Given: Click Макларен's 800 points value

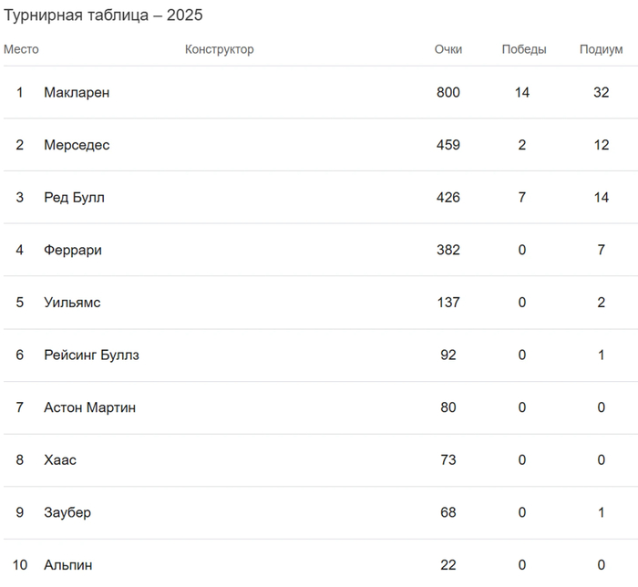Looking at the screenshot, I should pos(448,92).
